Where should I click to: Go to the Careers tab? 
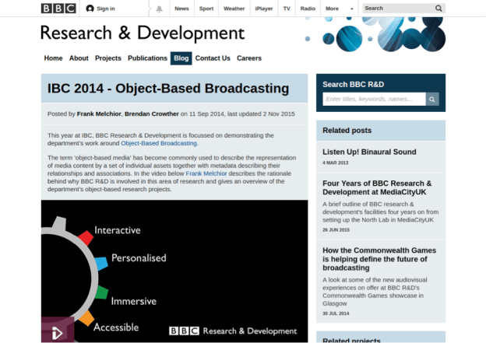(249, 58)
